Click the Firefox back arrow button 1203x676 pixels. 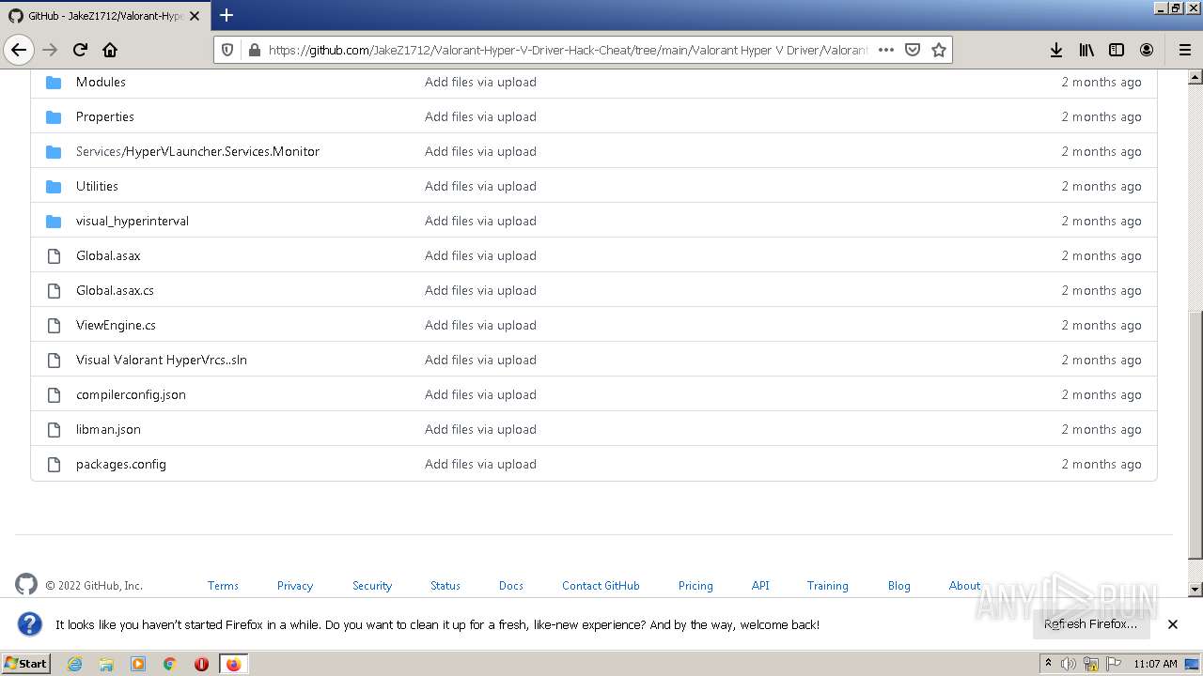pos(19,50)
